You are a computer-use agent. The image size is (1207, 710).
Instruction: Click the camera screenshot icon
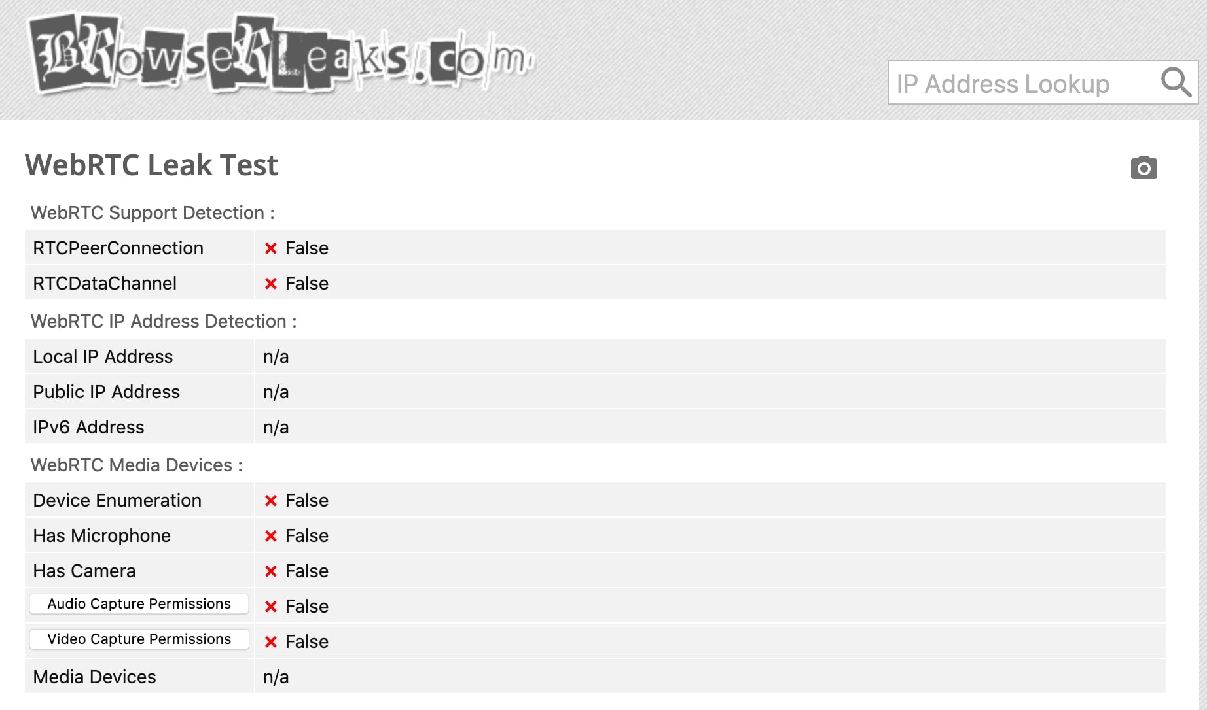(1144, 168)
